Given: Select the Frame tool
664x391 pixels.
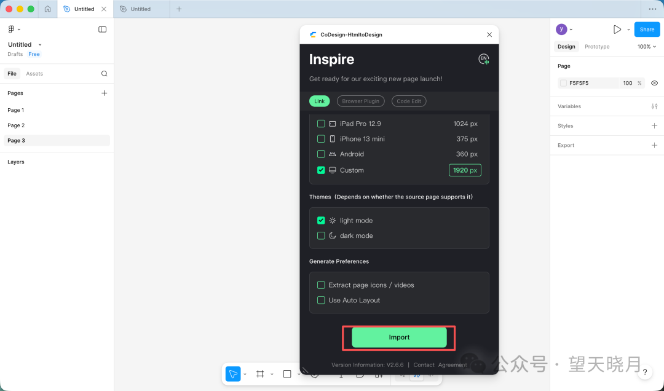Looking at the screenshot, I should click(260, 374).
